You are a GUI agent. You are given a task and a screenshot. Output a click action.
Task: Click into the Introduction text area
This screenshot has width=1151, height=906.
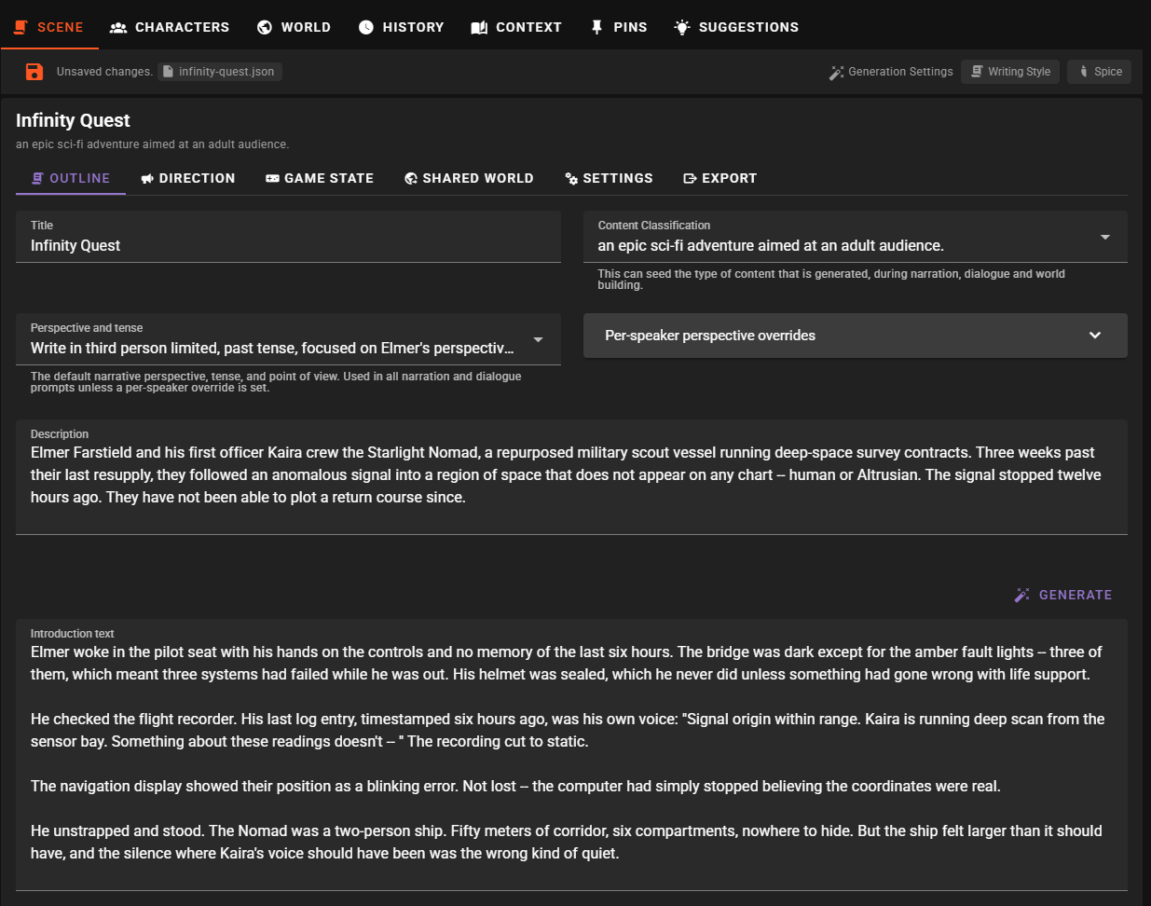[x=571, y=754]
